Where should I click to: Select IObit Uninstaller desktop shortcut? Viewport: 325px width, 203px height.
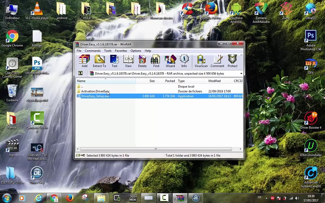click(311, 148)
